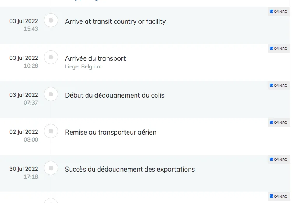Select the CAINIAO badge on Remise au transporteur row
The image size is (294, 203).
(278, 122)
